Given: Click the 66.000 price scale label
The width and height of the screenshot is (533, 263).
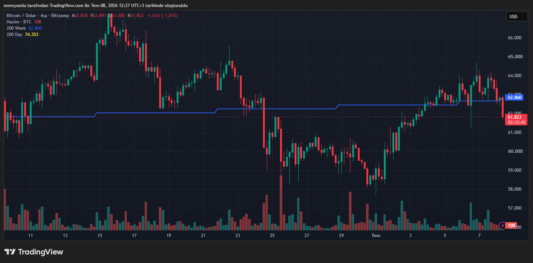Looking at the screenshot, I should click(514, 38).
